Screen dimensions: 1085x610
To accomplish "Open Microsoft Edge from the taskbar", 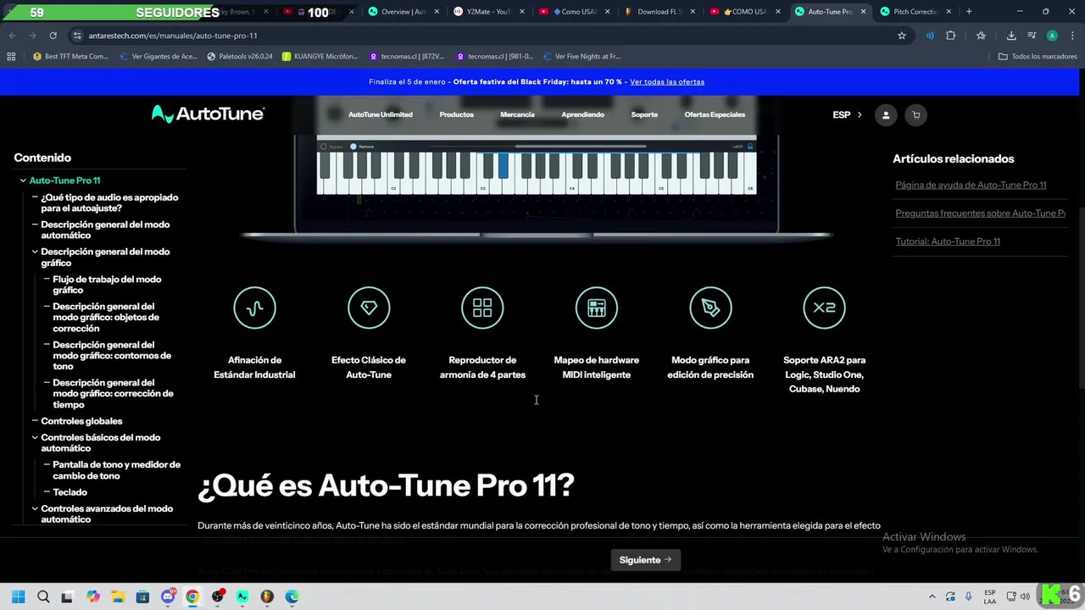I will coord(292,596).
